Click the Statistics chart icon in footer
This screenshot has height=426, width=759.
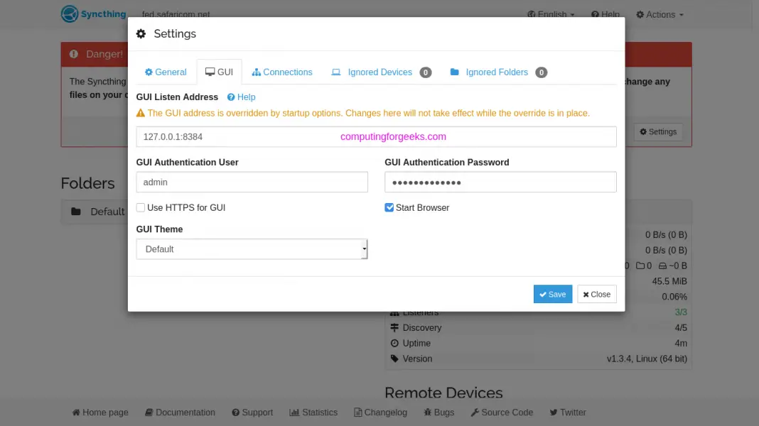(295, 412)
